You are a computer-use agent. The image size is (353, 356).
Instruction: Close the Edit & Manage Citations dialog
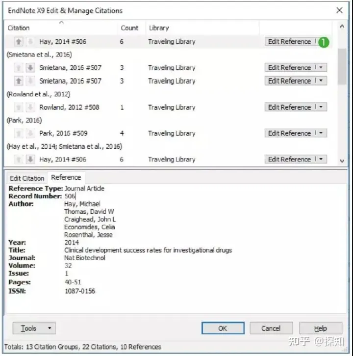pos(339,10)
